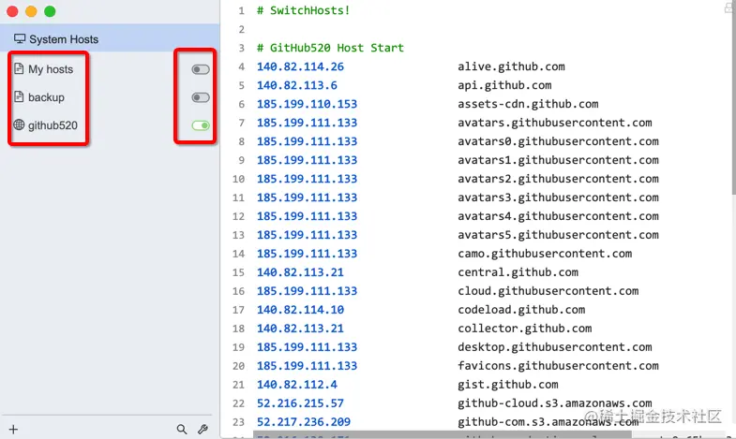Viewport: 736px width, 439px height.
Task: Click assets-cdn.github.com hostname
Action: (x=528, y=104)
